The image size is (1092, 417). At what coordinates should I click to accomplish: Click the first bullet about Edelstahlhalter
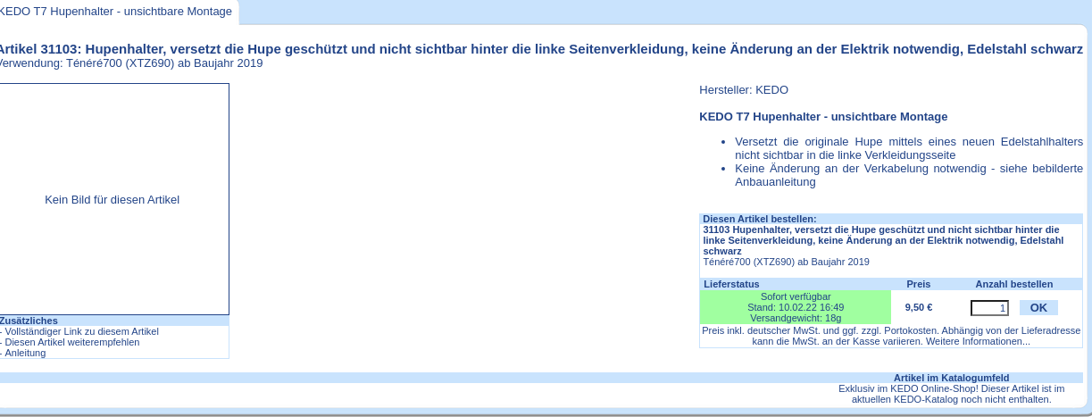(x=909, y=148)
